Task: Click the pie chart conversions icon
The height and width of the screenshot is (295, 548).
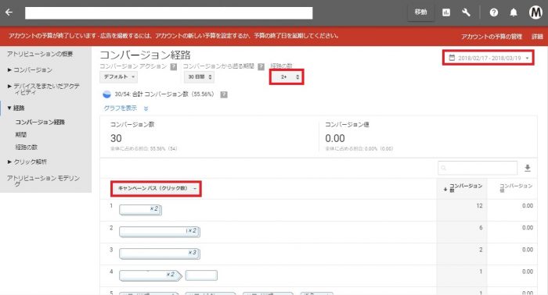Action: click(x=106, y=94)
